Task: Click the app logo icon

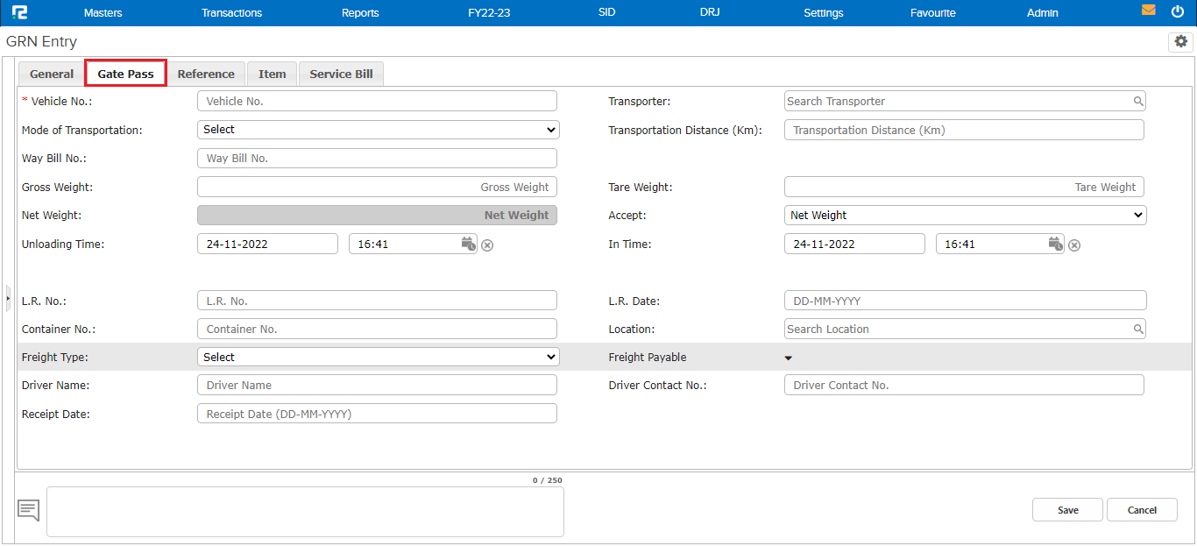Action: click(19, 12)
